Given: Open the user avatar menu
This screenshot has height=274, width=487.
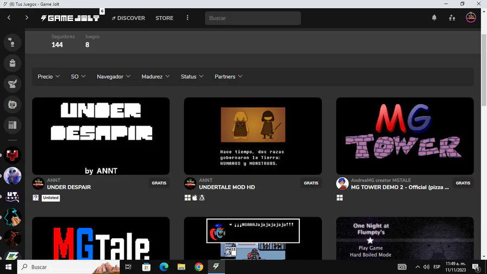Looking at the screenshot, I should (471, 17).
